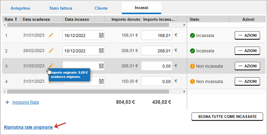The image size is (267, 135).
Task: Open AZIONI menu for rata 4
Action: point(247,81)
